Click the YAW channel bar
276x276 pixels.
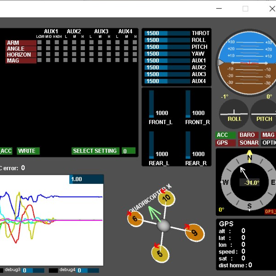(x=168, y=54)
